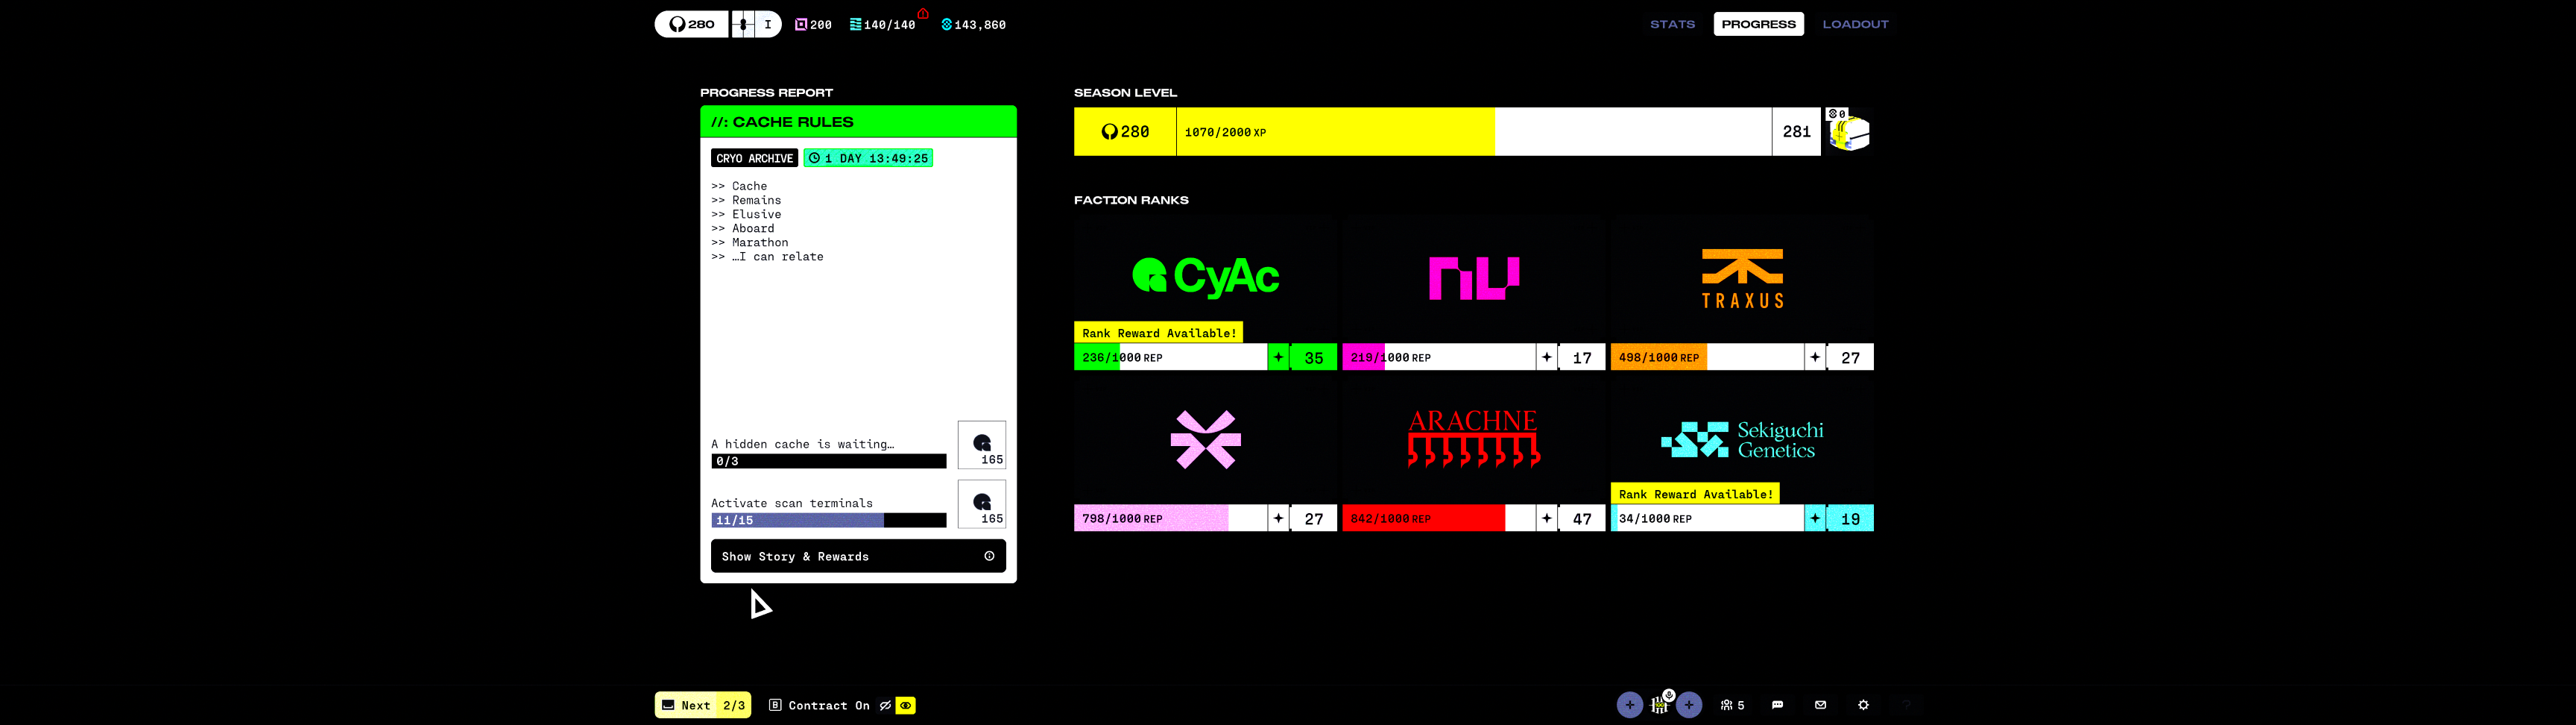Open the NuCaloric faction logo
2576x725 pixels.
(1474, 277)
